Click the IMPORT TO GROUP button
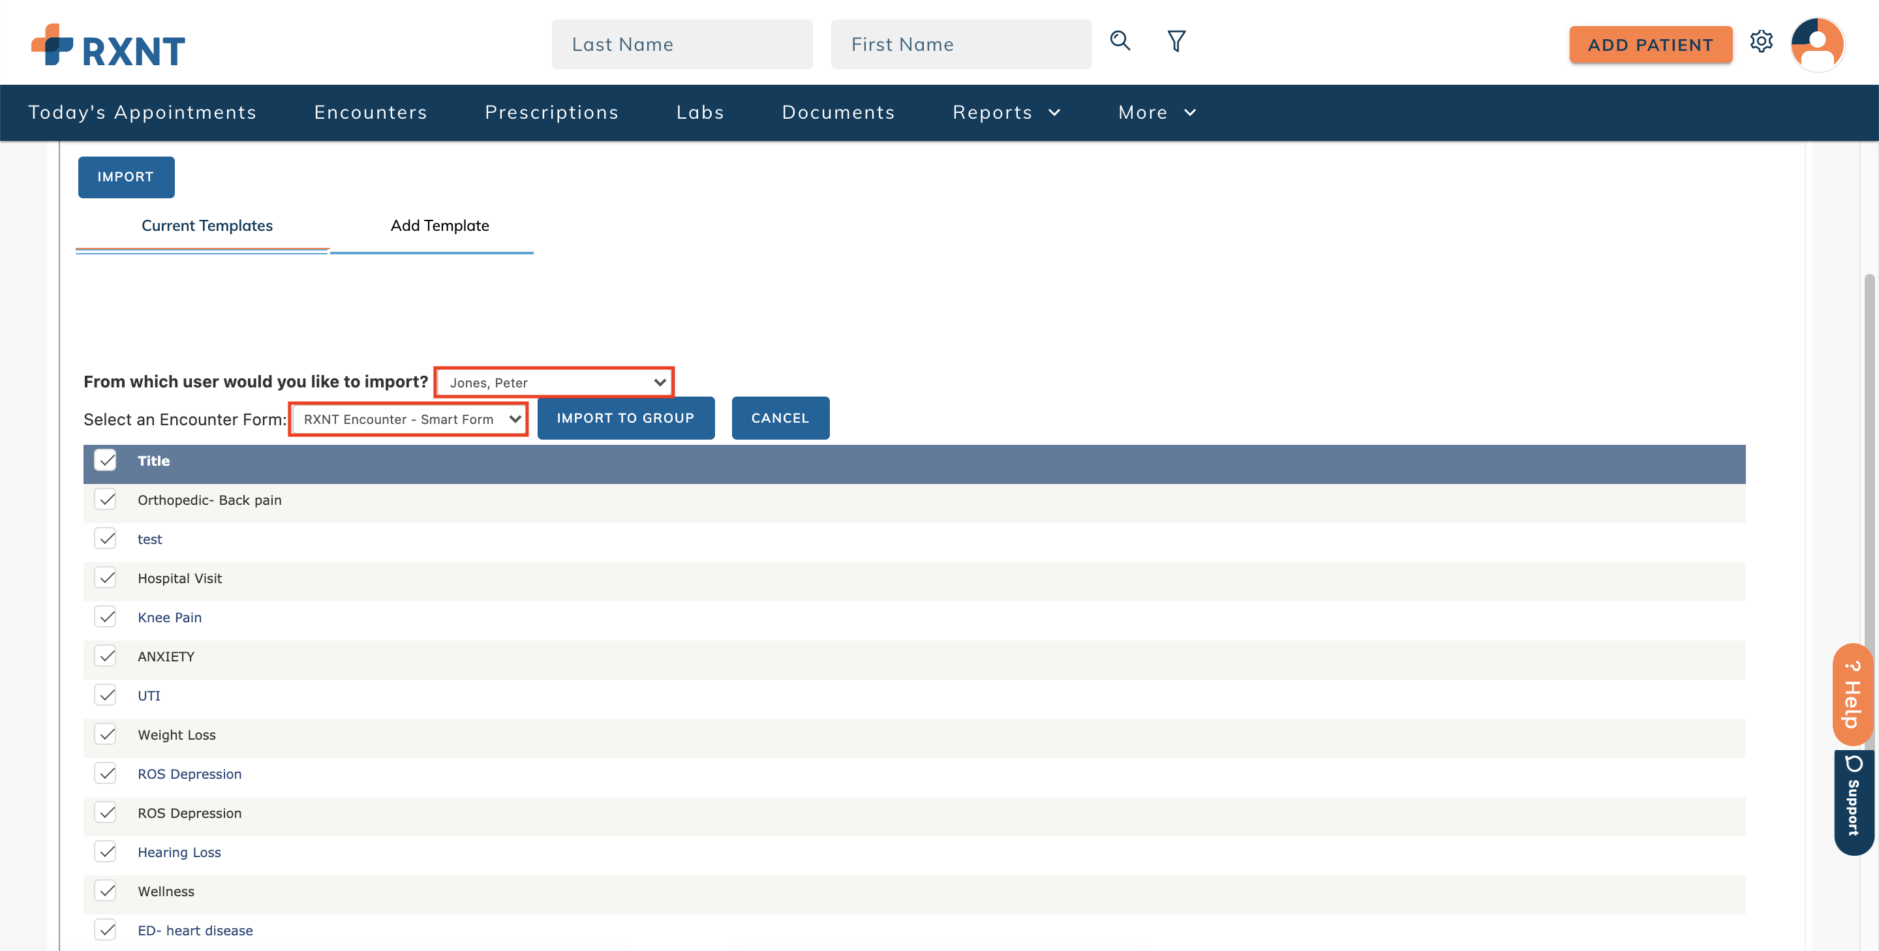Image resolution: width=1879 pixels, height=951 pixels. (625, 418)
